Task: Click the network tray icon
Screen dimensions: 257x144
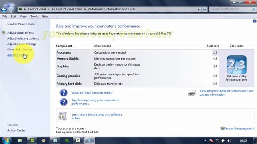Action: coord(217,140)
